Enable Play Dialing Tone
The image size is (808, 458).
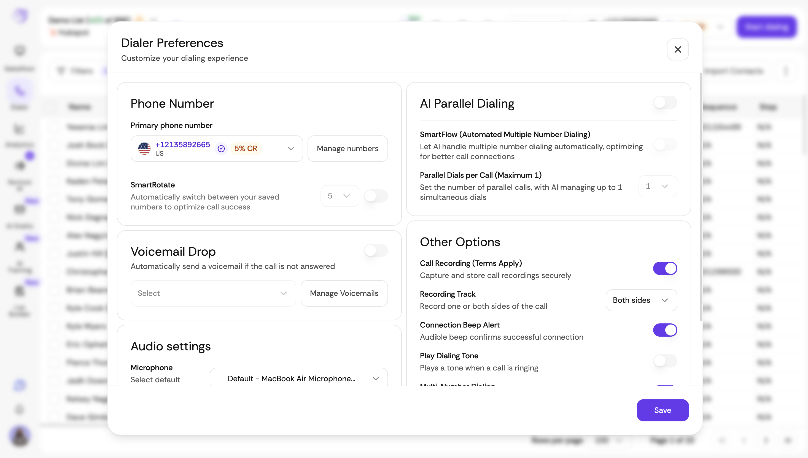coord(665,361)
